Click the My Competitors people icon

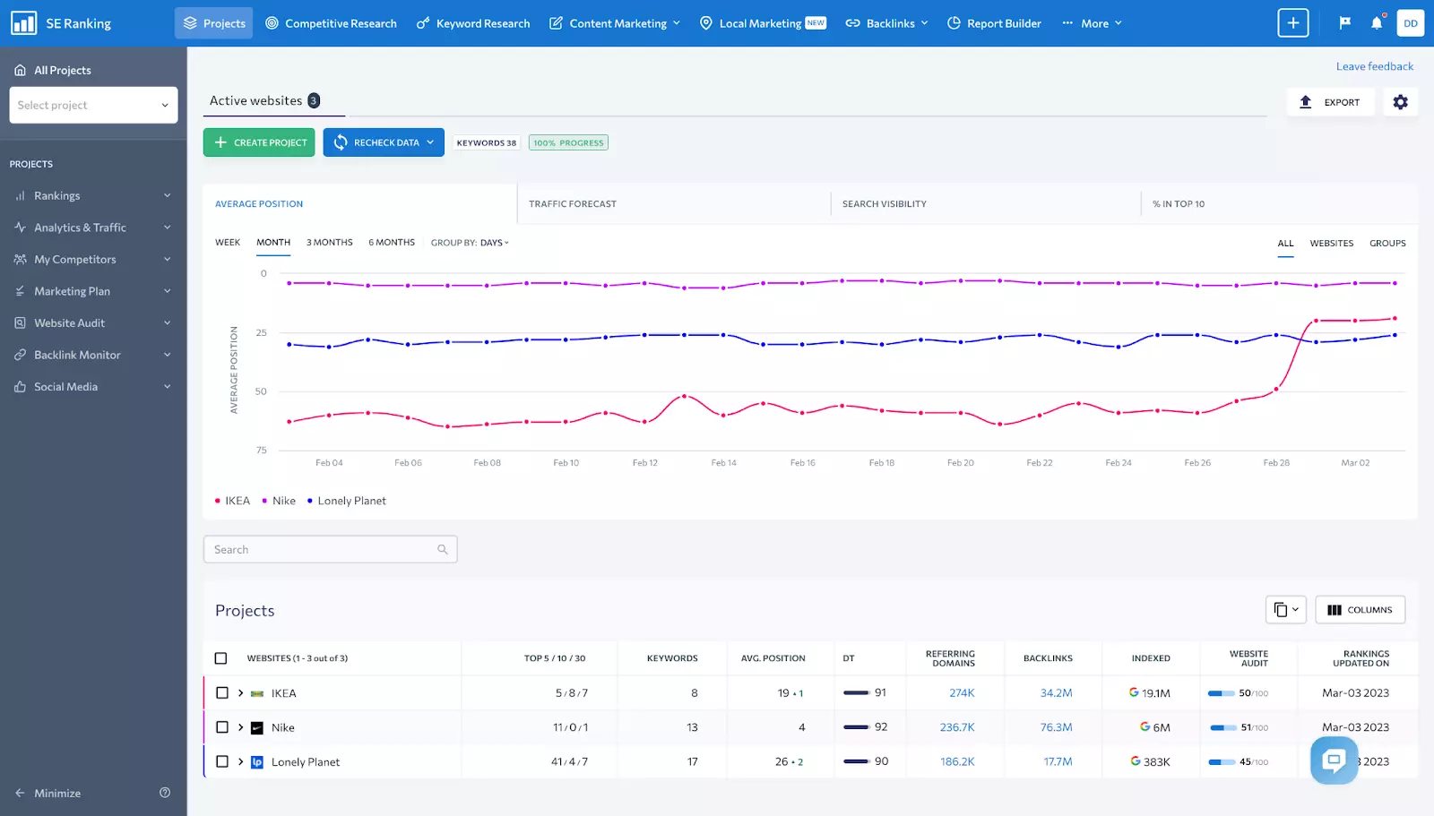(20, 259)
